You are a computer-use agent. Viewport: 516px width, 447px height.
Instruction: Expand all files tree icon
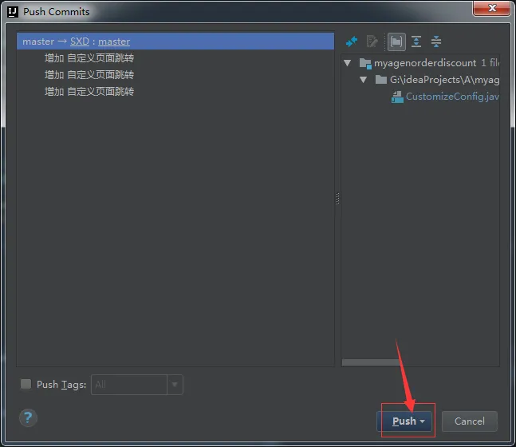[416, 42]
